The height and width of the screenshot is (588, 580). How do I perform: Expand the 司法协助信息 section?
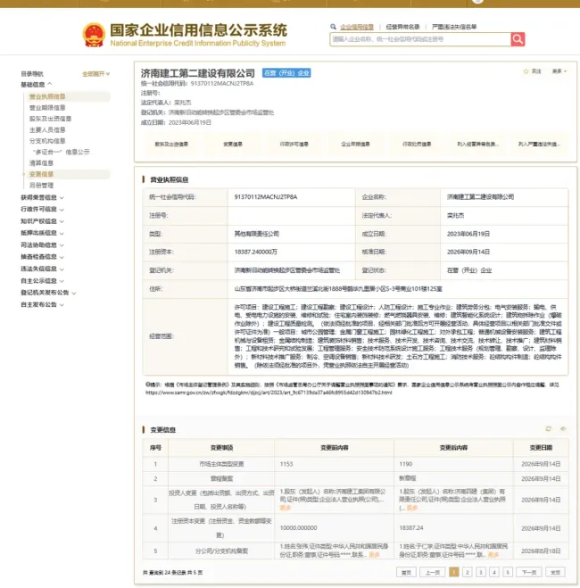pyautogui.click(x=42, y=244)
